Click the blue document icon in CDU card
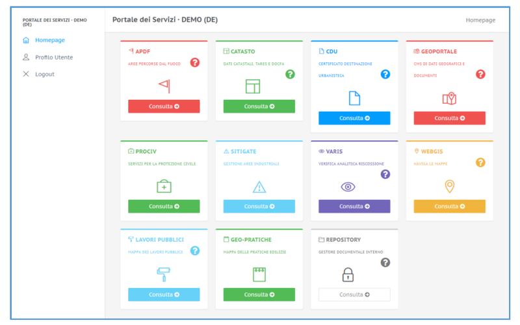This screenshot has height=325, width=520. [x=354, y=98]
